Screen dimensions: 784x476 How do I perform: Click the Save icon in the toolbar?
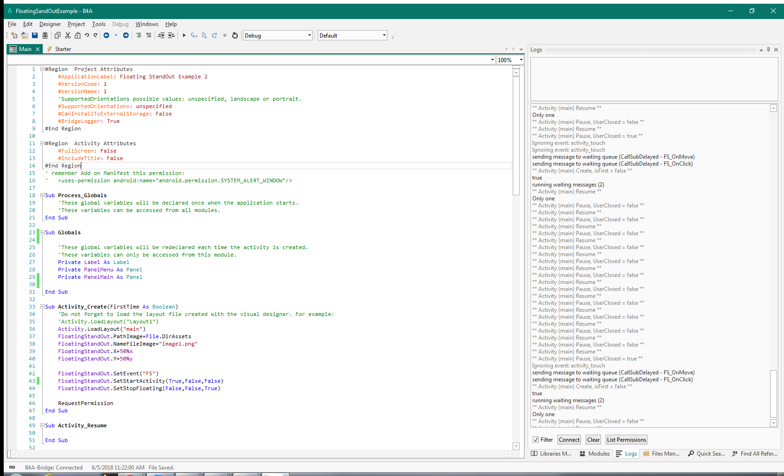[x=35, y=35]
